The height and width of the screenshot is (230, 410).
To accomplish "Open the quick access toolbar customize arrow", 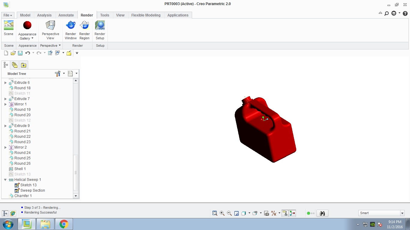I will 77,53.
